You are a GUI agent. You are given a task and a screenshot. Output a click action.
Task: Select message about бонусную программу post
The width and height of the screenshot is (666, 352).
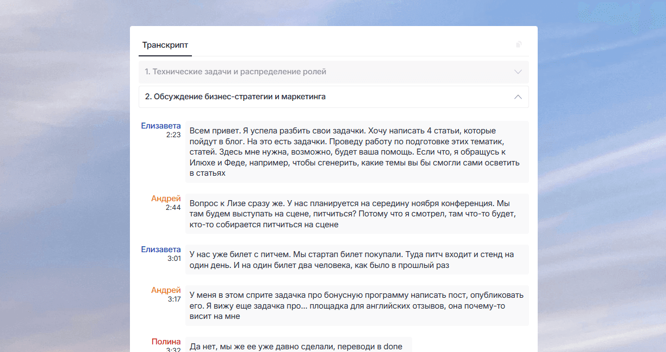(x=357, y=306)
